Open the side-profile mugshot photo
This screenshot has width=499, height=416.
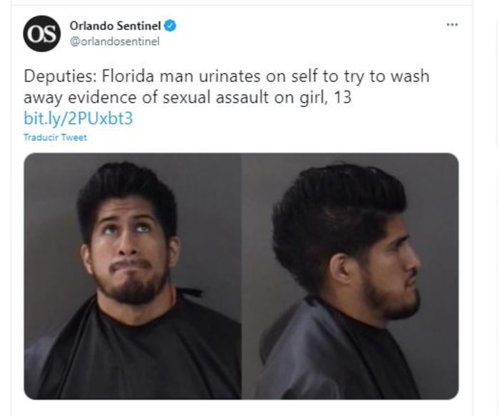[350, 276]
